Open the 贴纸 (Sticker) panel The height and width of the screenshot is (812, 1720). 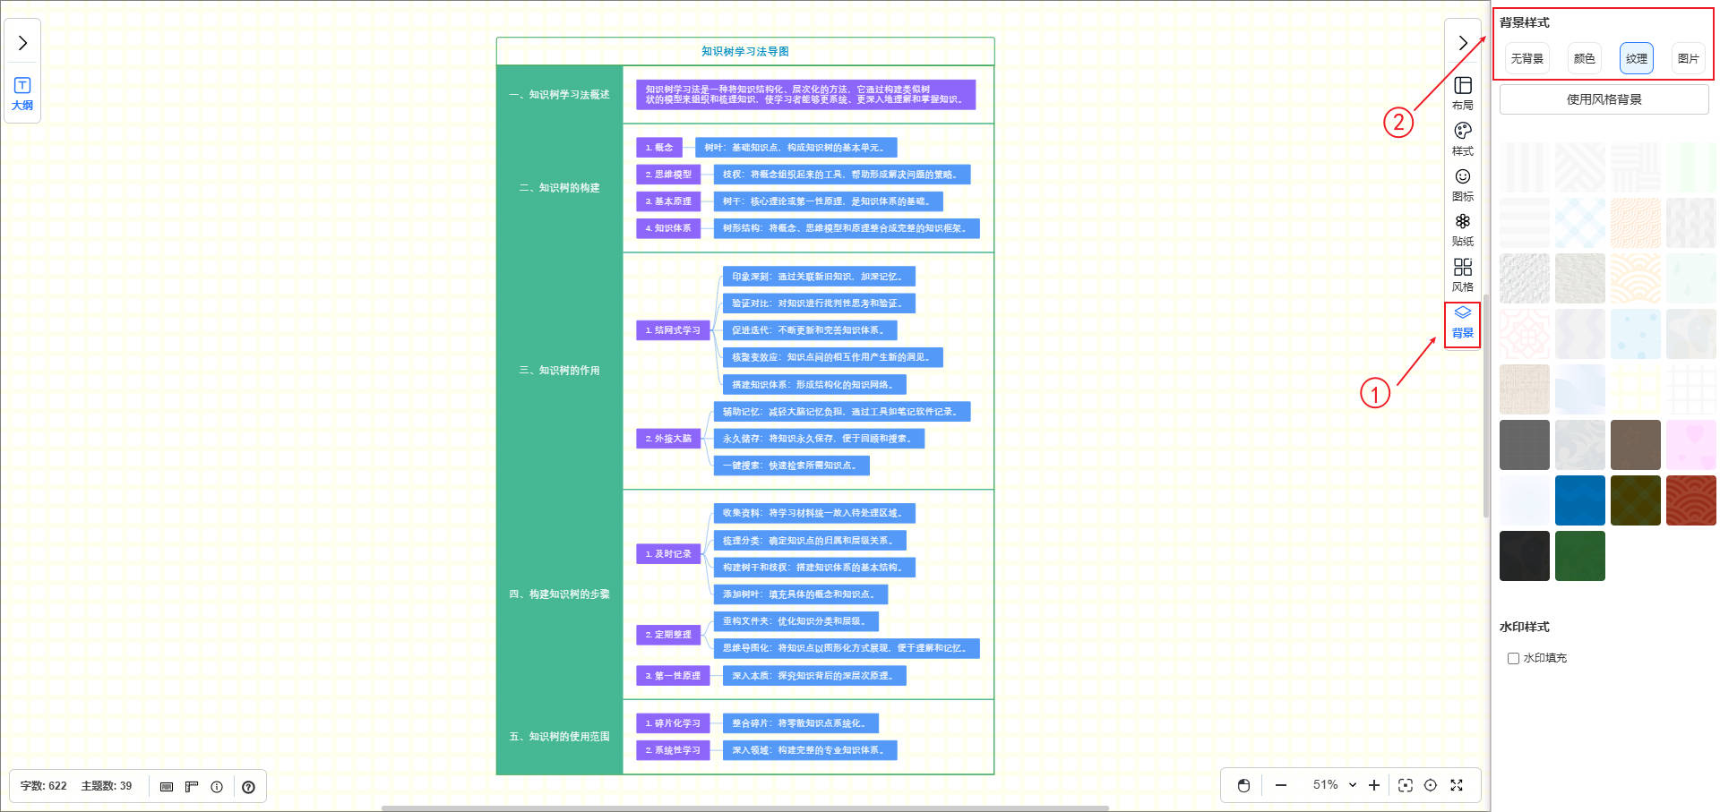(1462, 229)
